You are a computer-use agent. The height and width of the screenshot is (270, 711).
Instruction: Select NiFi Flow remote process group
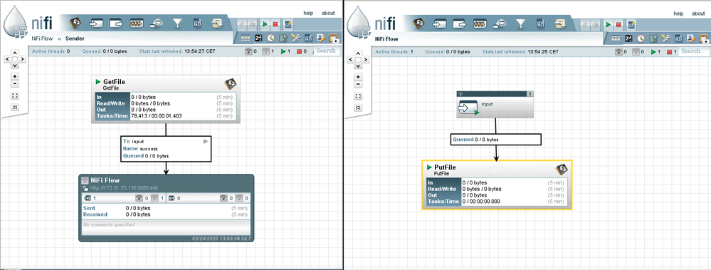[x=166, y=207]
